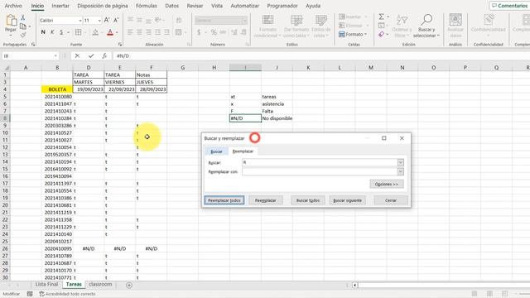Open the Vista ribbon tab
Screen dimensions: 530x298
point(217,6)
